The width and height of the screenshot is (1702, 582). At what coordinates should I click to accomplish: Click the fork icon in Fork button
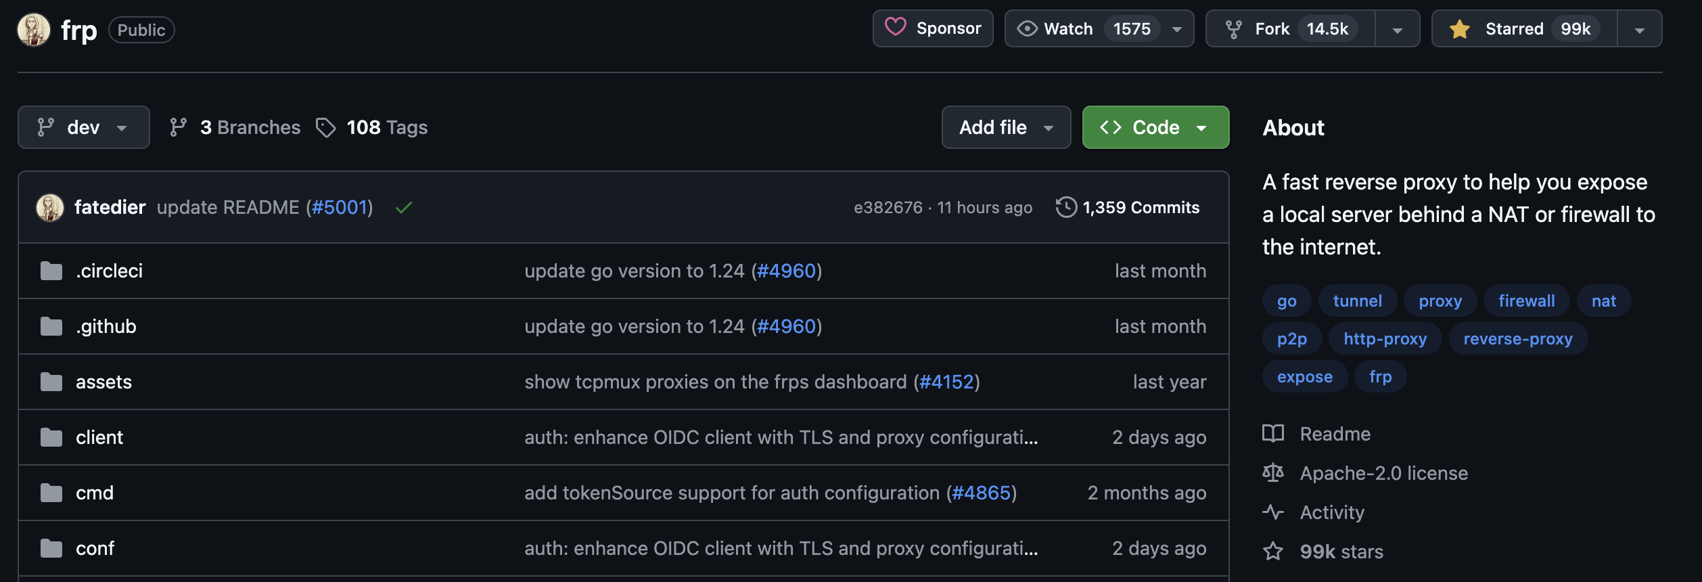click(1233, 29)
